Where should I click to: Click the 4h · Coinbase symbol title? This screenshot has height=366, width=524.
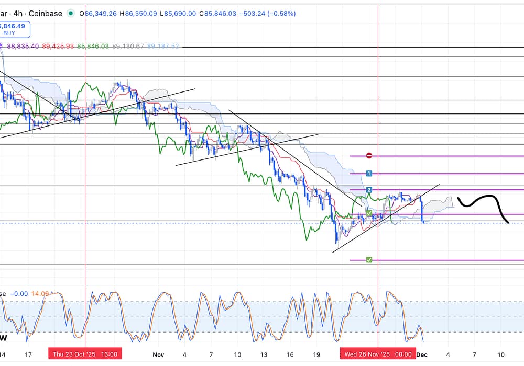(x=38, y=14)
